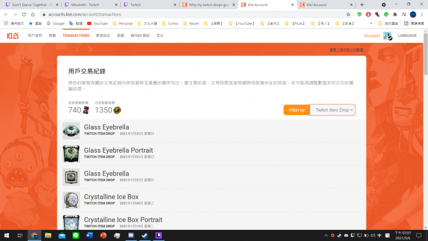Click the Filter by button
Image resolution: width=428 pixels, height=241 pixels.
pos(297,110)
